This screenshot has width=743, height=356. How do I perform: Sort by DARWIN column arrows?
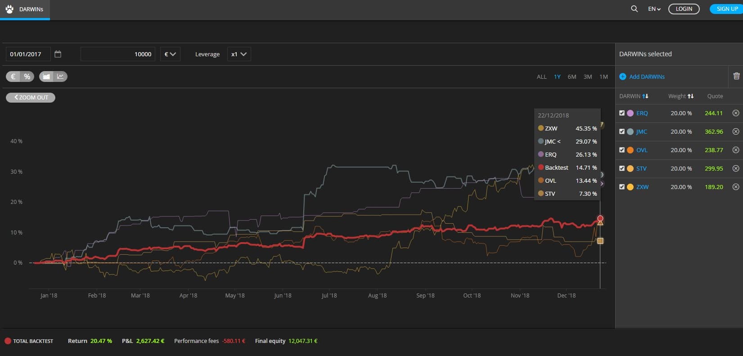[x=645, y=96]
